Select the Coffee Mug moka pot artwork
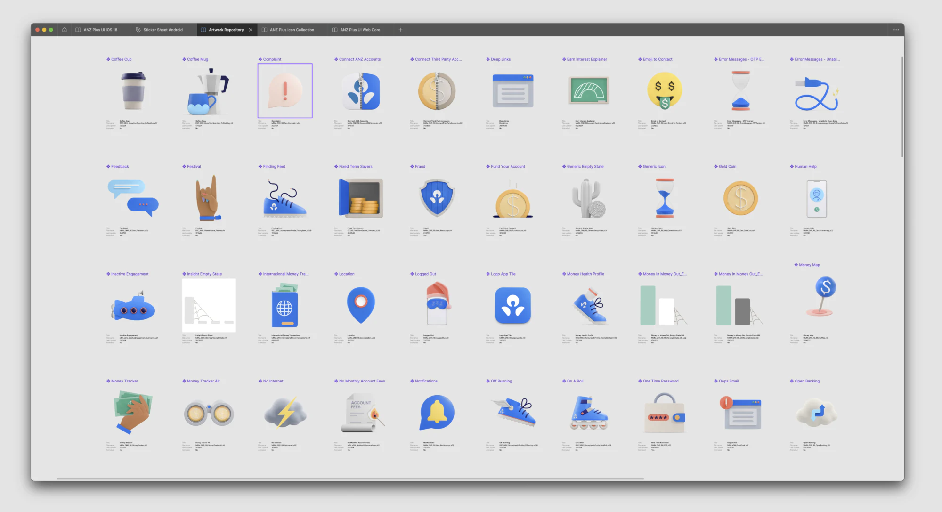Viewport: 942px width, 512px height. coord(209,91)
